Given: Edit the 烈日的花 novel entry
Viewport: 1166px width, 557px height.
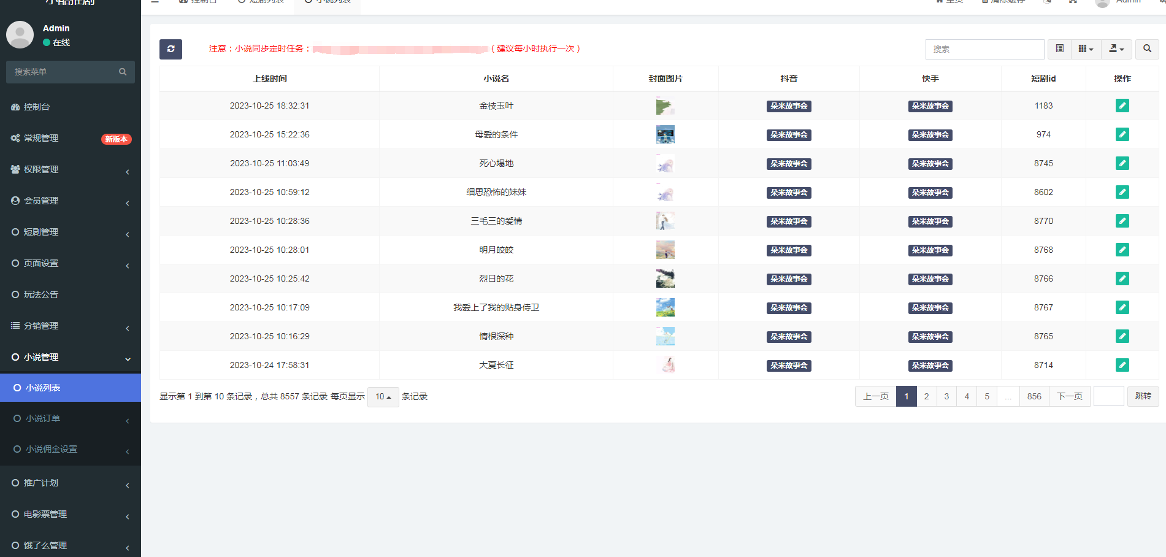Looking at the screenshot, I should (x=1122, y=279).
